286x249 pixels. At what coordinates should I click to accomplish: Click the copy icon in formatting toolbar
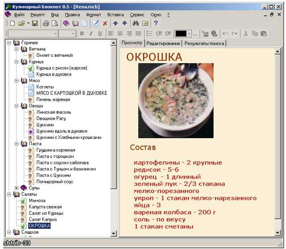255,33
